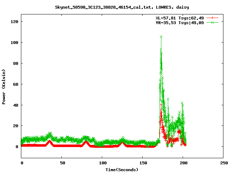Select the YR-35.53 Tsys:49.09 legend label
The image size is (231, 173).
point(180,23)
